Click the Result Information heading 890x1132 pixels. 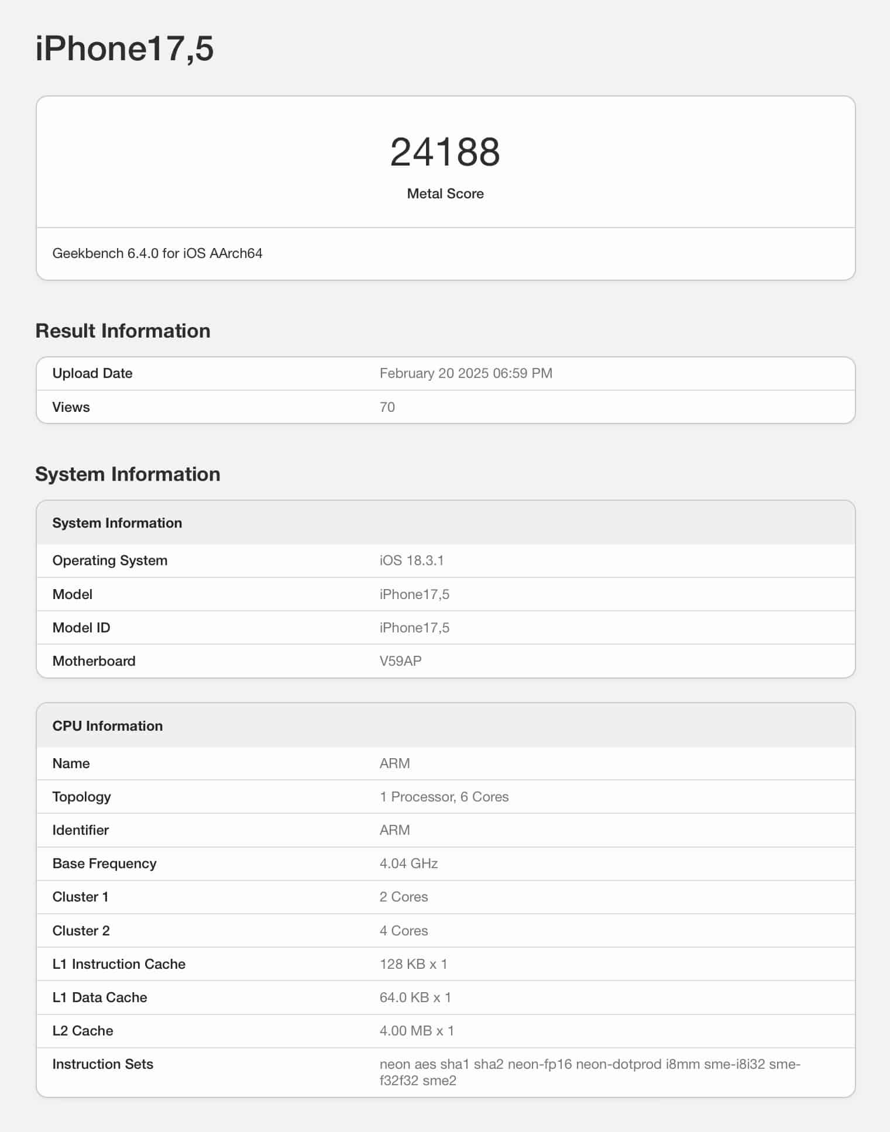tap(123, 331)
